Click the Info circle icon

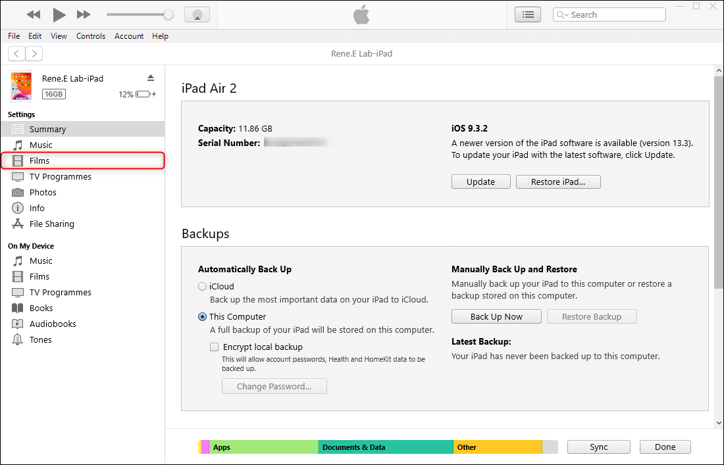(x=18, y=208)
